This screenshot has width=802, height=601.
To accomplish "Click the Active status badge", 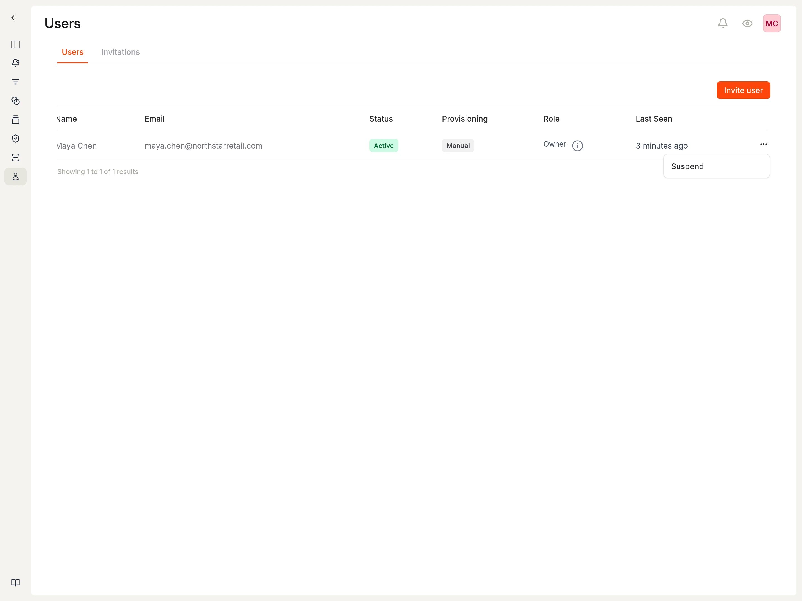I will coord(384,146).
